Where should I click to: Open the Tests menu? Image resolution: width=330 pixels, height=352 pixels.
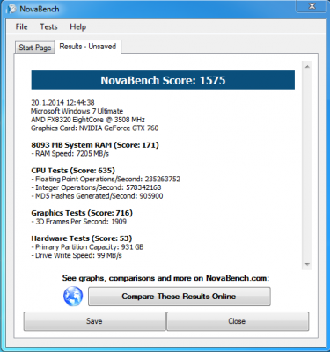pyautogui.click(x=48, y=26)
